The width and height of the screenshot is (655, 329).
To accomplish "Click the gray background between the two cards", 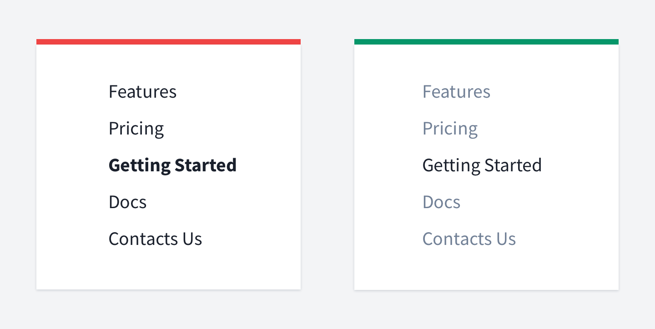I will [327, 164].
